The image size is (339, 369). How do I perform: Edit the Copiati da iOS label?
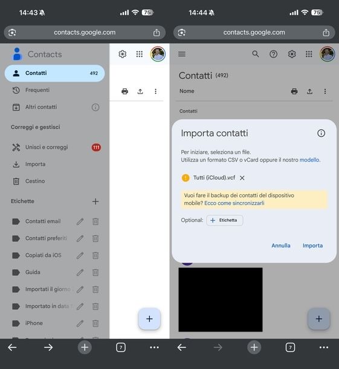(80, 255)
